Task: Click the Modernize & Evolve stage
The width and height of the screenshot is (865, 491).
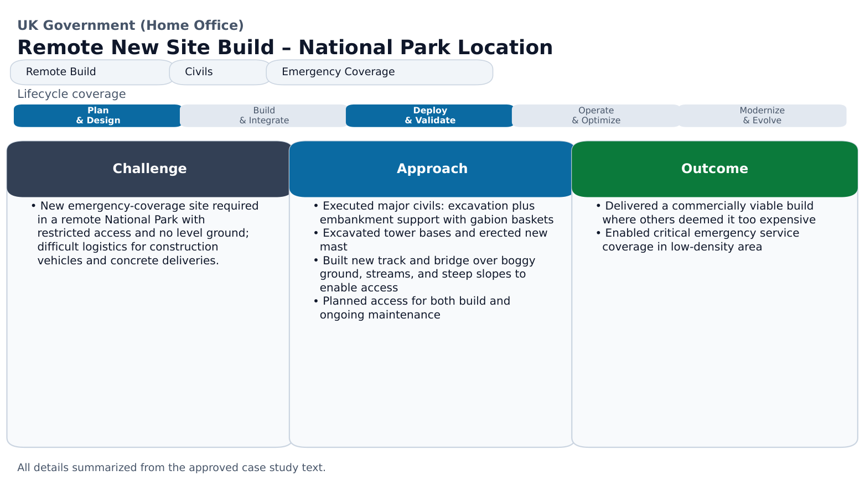Action: (763, 115)
